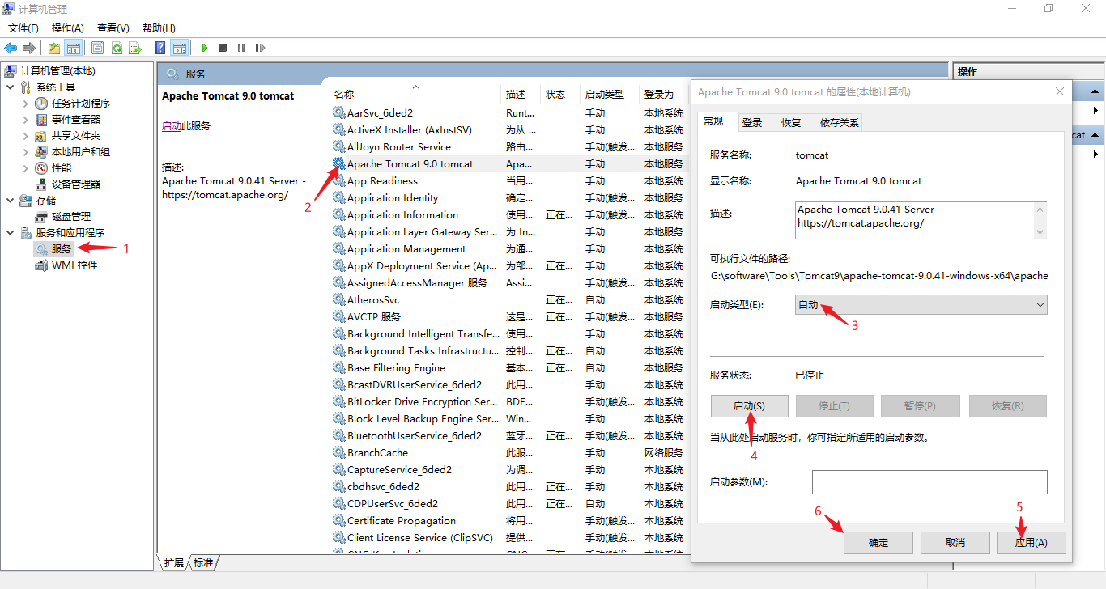
Task: Click the Forward arrow in toolbar
Action: point(29,48)
